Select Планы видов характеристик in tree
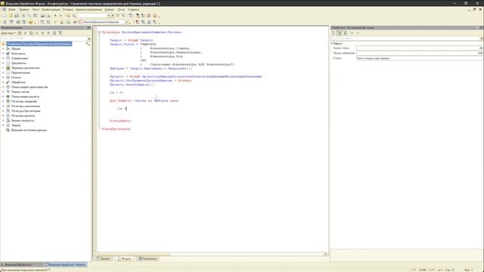Image resolution: width=484 pixels, height=272 pixels. click(x=29, y=87)
